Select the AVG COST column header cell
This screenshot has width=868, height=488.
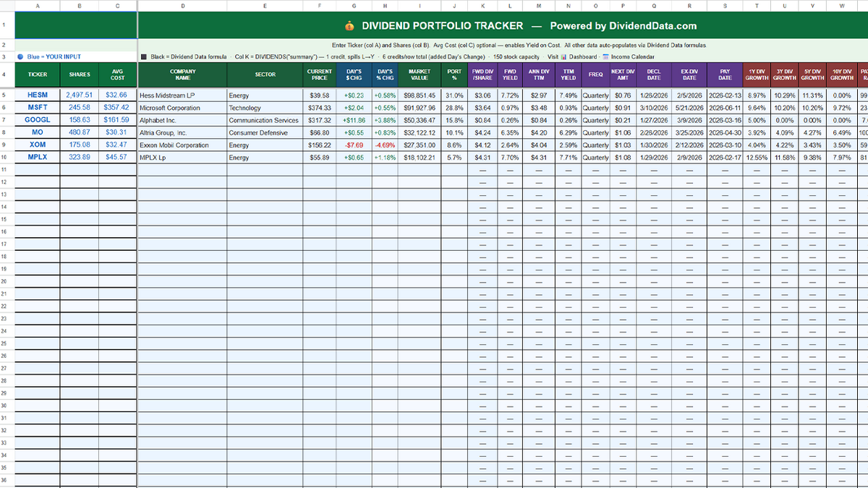(x=116, y=74)
